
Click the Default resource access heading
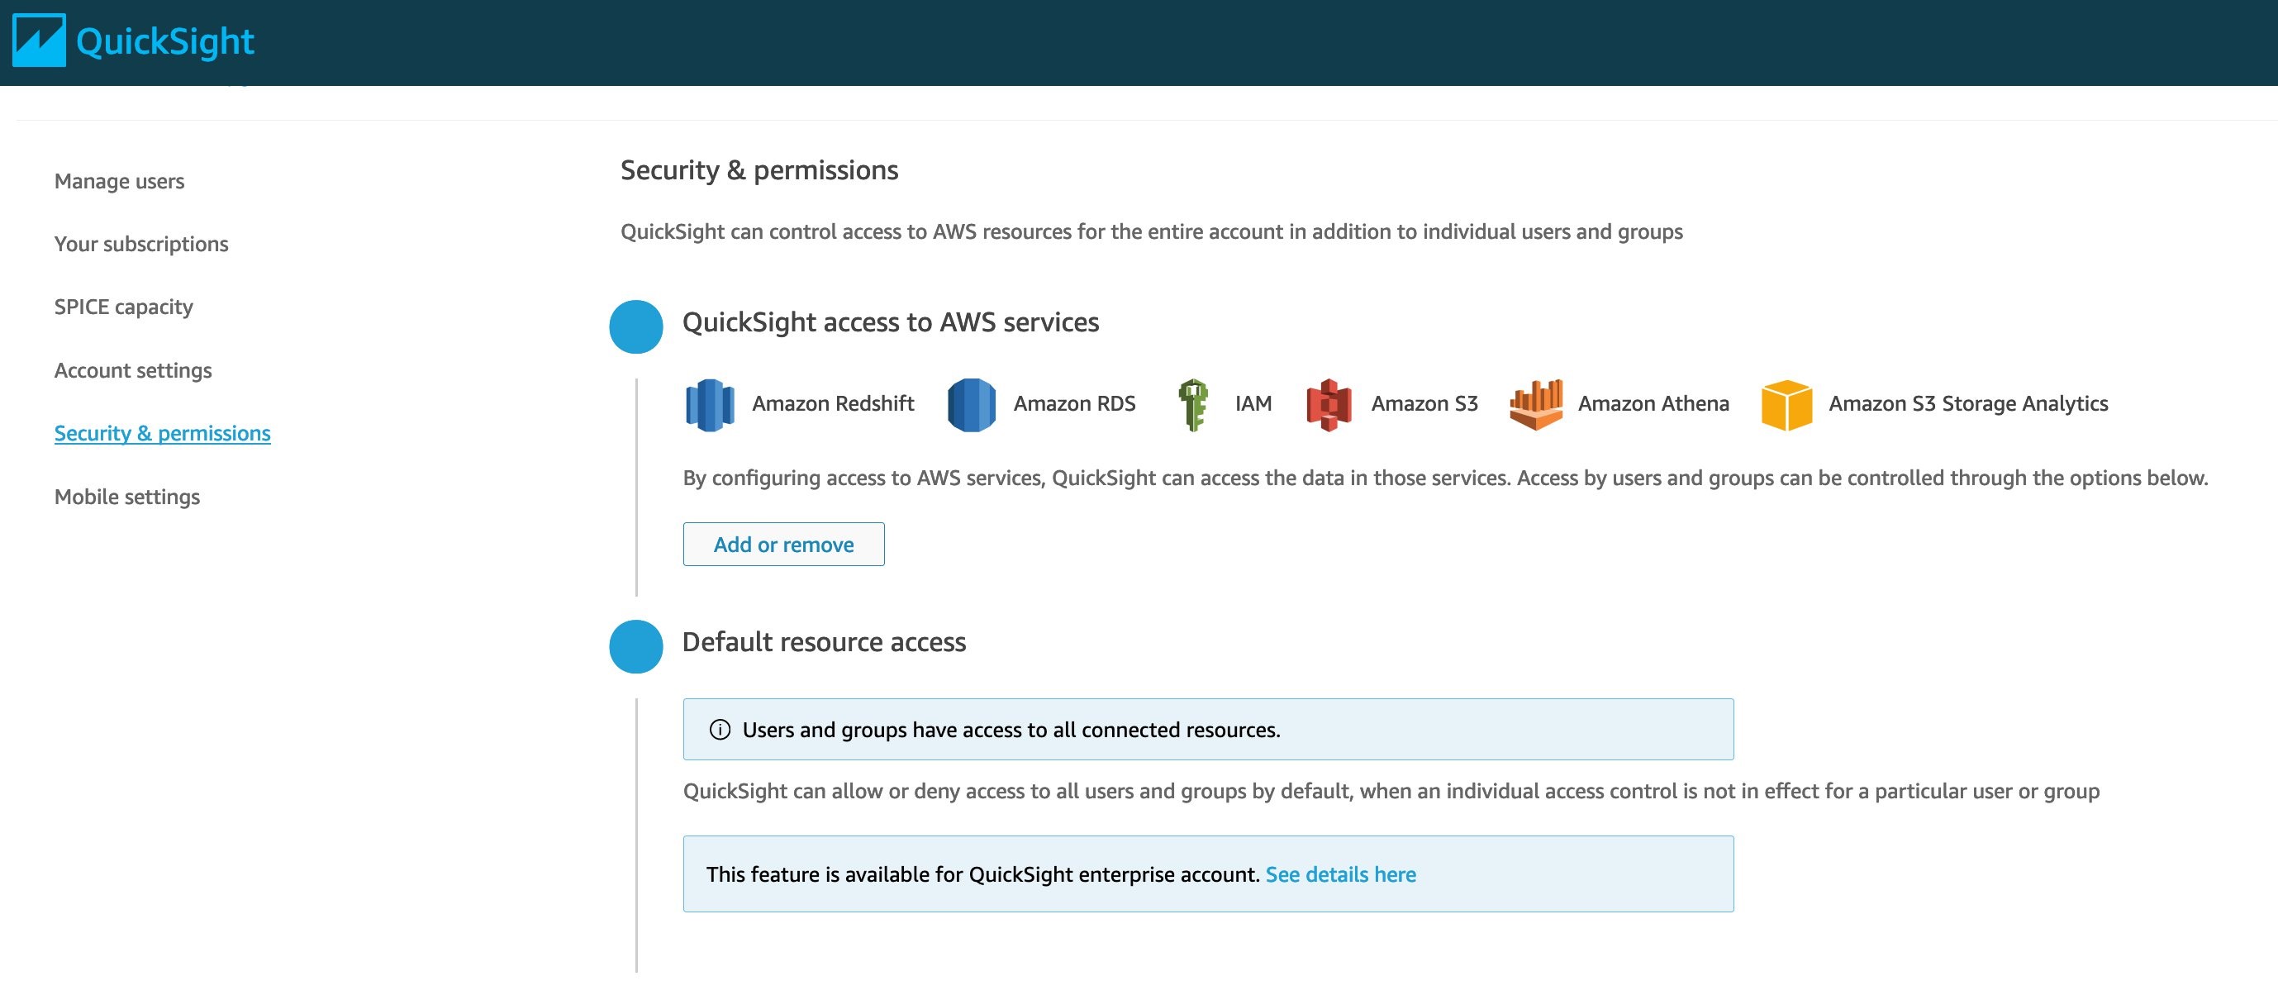pyautogui.click(x=824, y=641)
